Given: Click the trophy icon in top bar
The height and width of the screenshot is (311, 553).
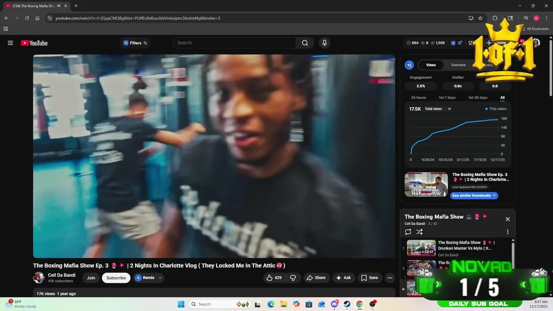Looking at the screenshot, I should (x=470, y=43).
